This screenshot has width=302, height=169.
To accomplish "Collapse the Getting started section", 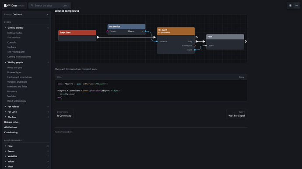I will pyautogui.click(x=26, y=28).
